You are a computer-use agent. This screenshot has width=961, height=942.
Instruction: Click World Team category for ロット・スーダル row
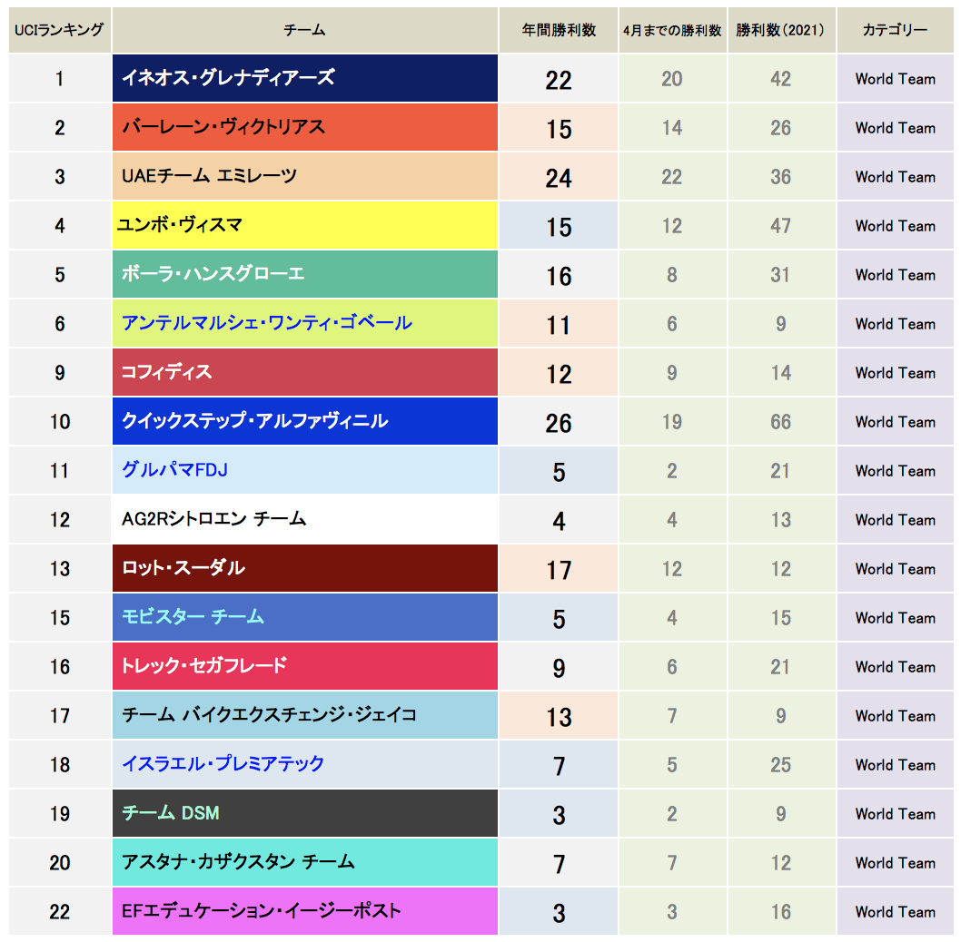pos(896,569)
